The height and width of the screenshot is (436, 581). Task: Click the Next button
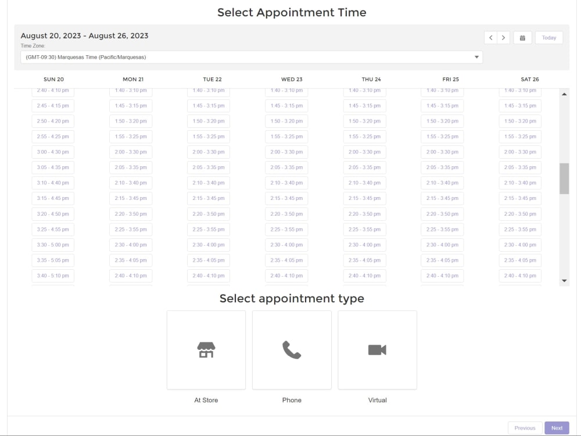pos(557,428)
